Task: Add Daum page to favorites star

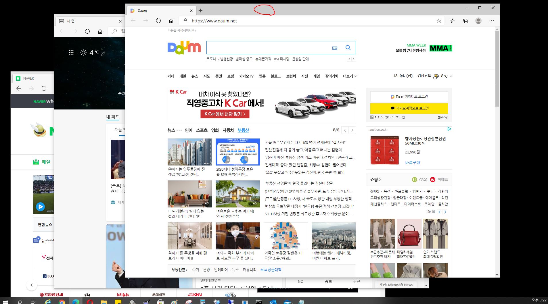Action: (439, 21)
